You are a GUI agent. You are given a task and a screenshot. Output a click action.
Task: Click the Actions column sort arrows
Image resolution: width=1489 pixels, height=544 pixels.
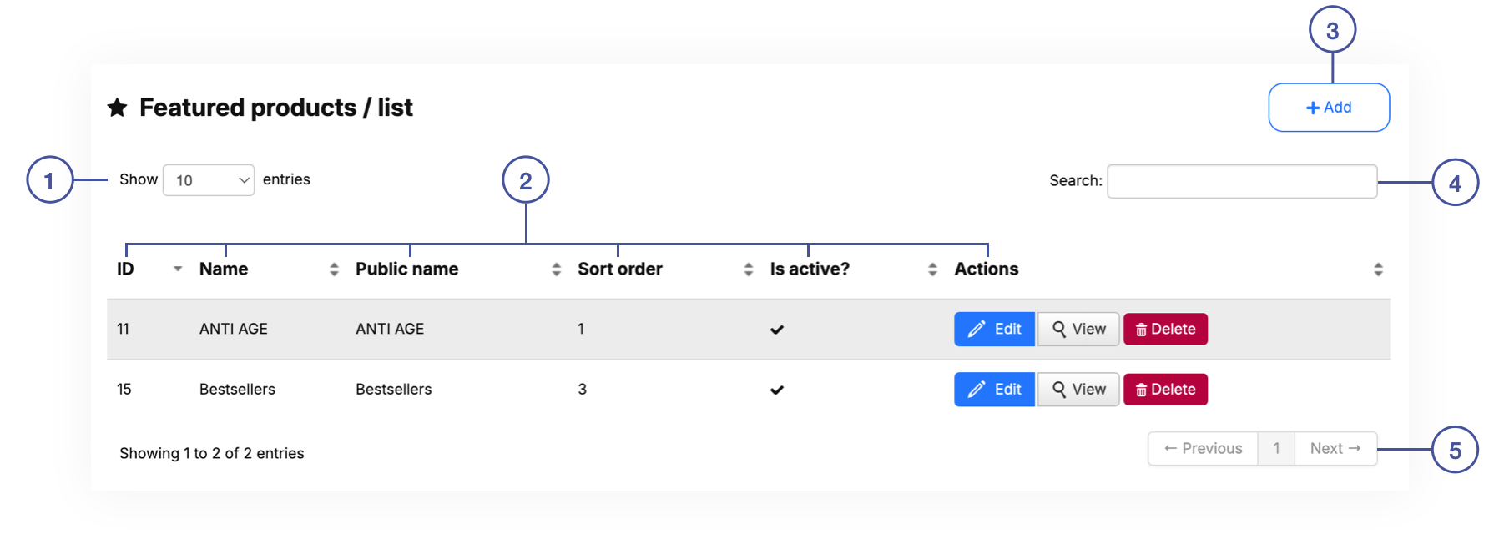pyautogui.click(x=1378, y=269)
